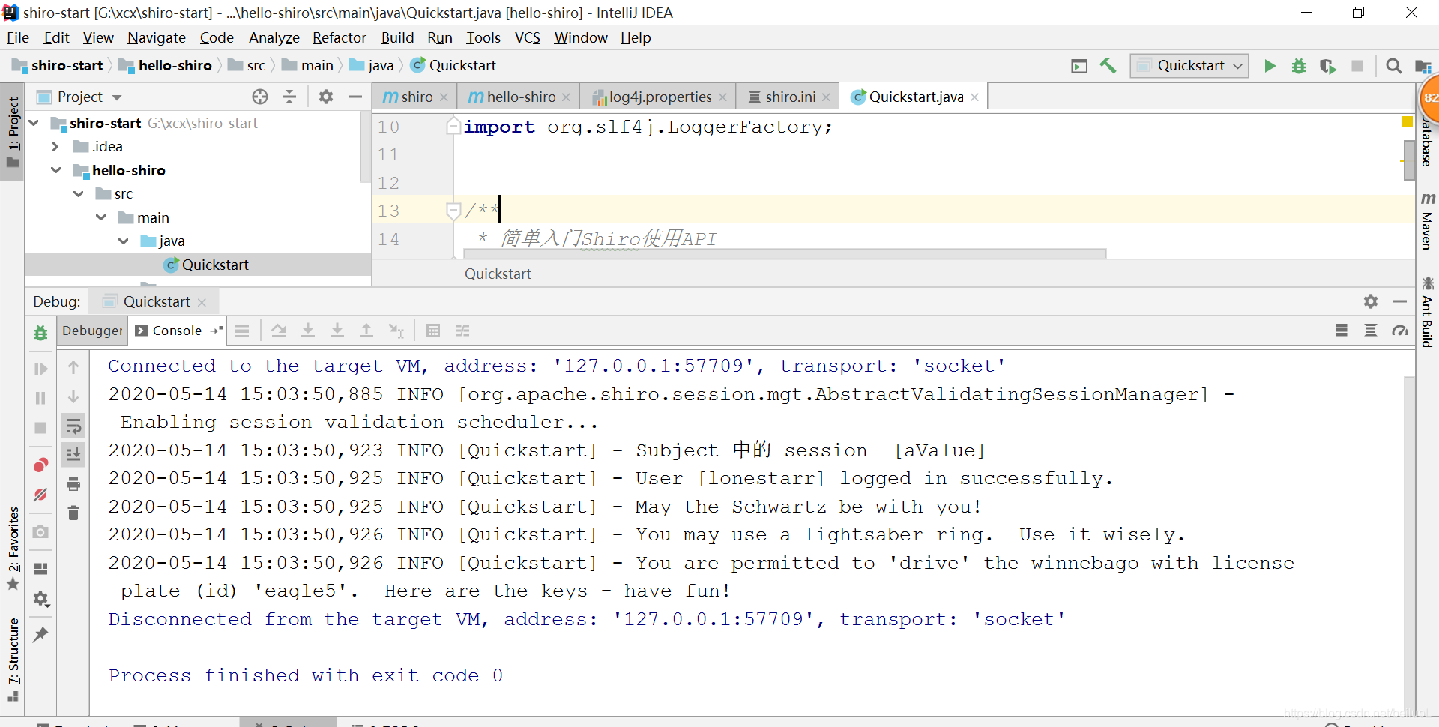
Task: Select the Console tab
Action: (177, 331)
